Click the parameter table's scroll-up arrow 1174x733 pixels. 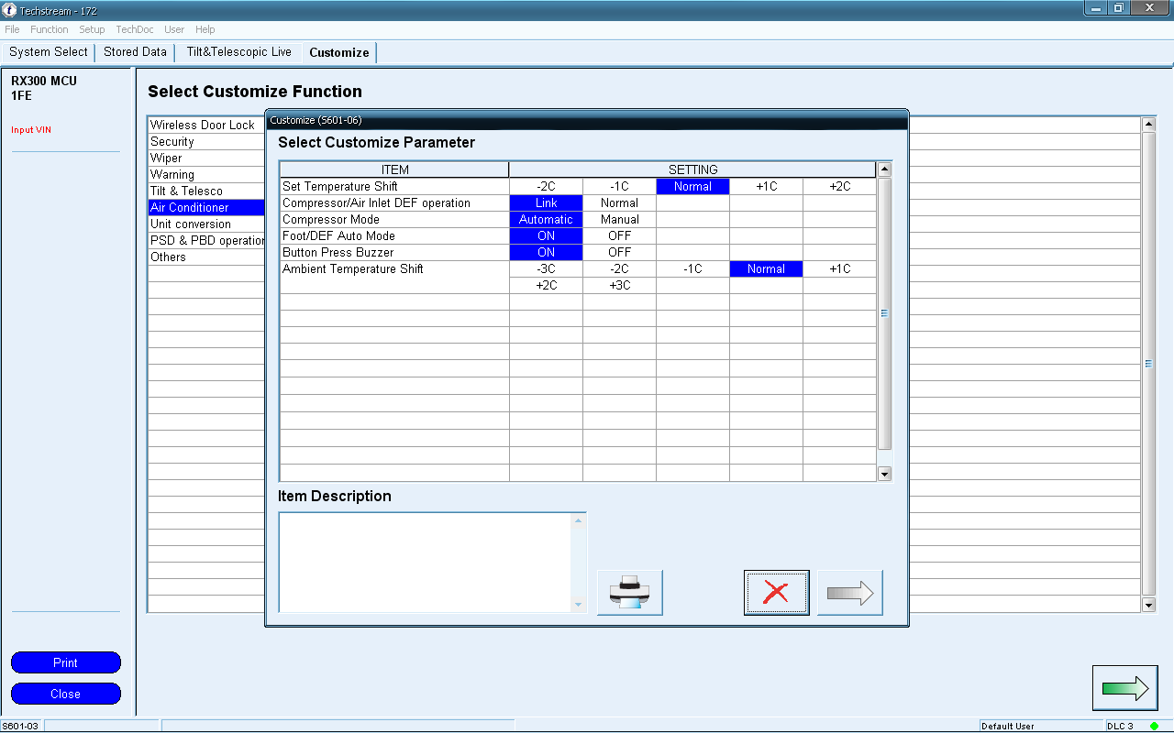click(x=884, y=170)
